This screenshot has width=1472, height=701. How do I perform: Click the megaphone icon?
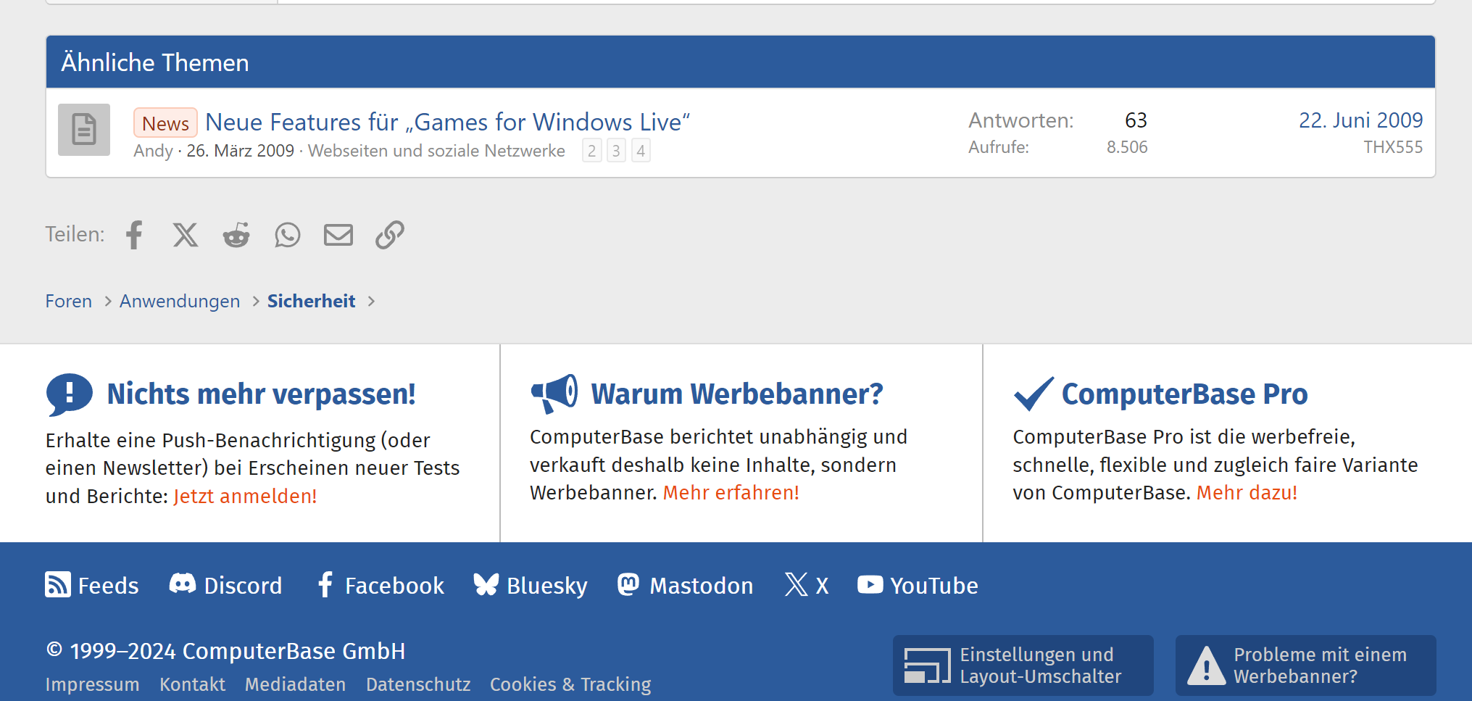[x=554, y=394]
